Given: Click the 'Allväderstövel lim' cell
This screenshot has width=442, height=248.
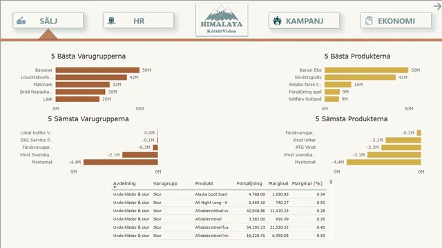Looking at the screenshot, I should coord(212,236).
